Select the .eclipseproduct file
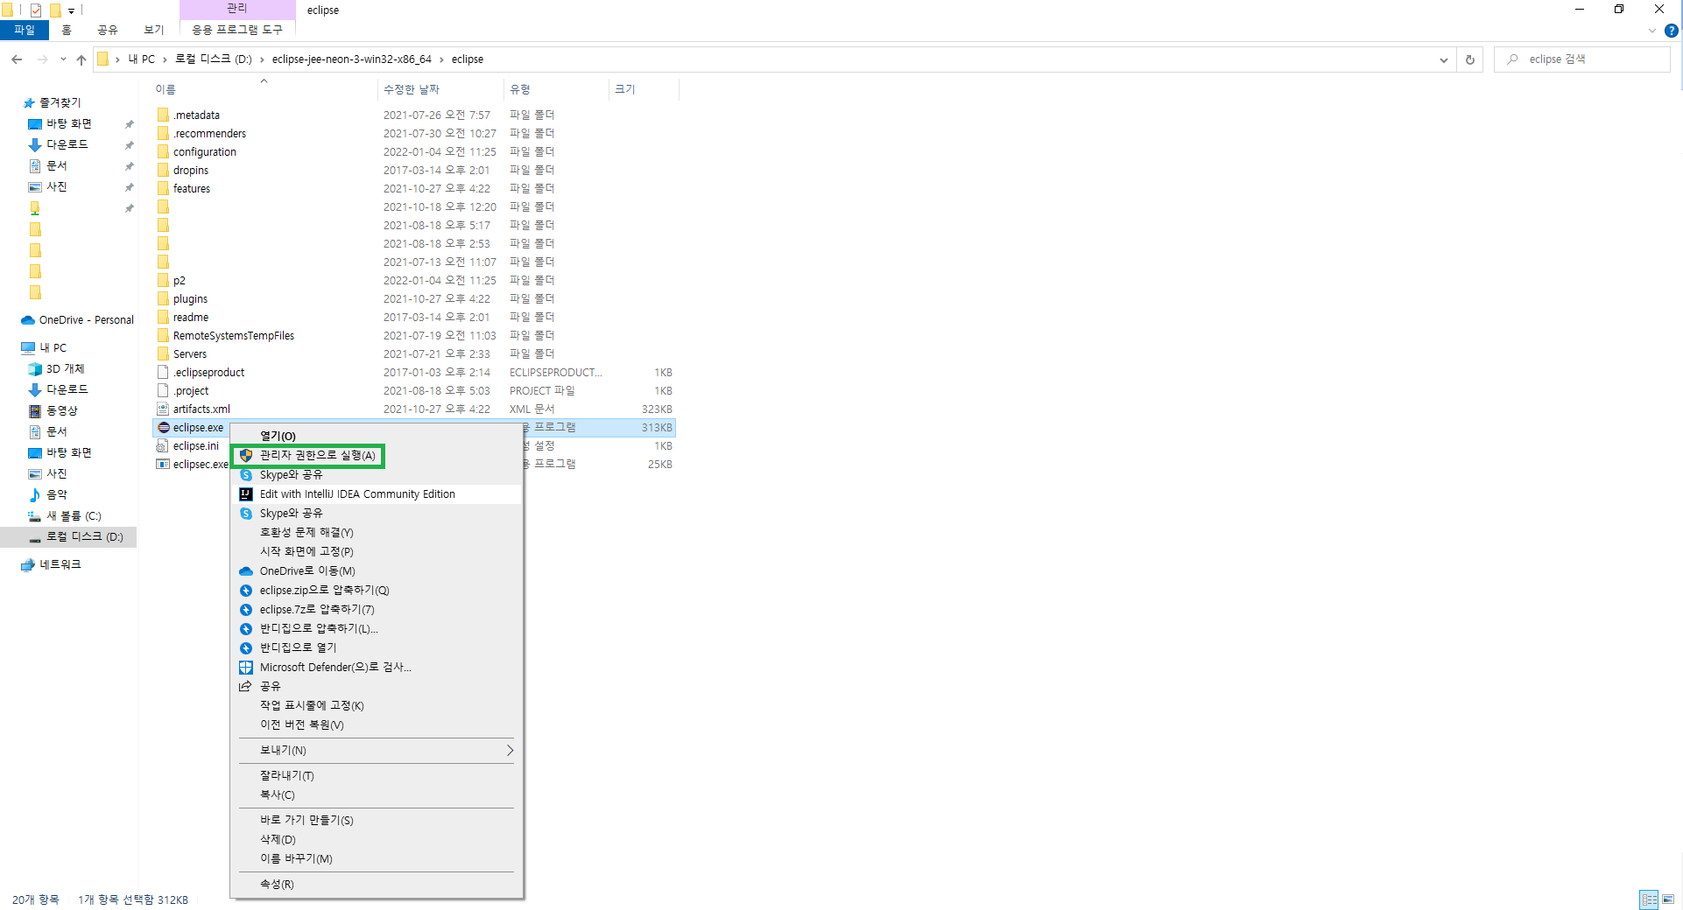 [208, 373]
